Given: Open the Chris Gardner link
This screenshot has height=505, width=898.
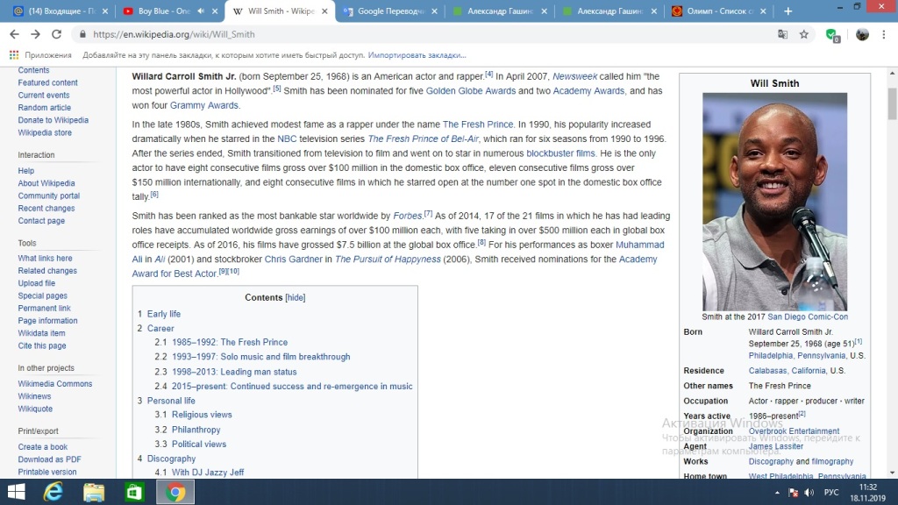Looking at the screenshot, I should [293, 259].
